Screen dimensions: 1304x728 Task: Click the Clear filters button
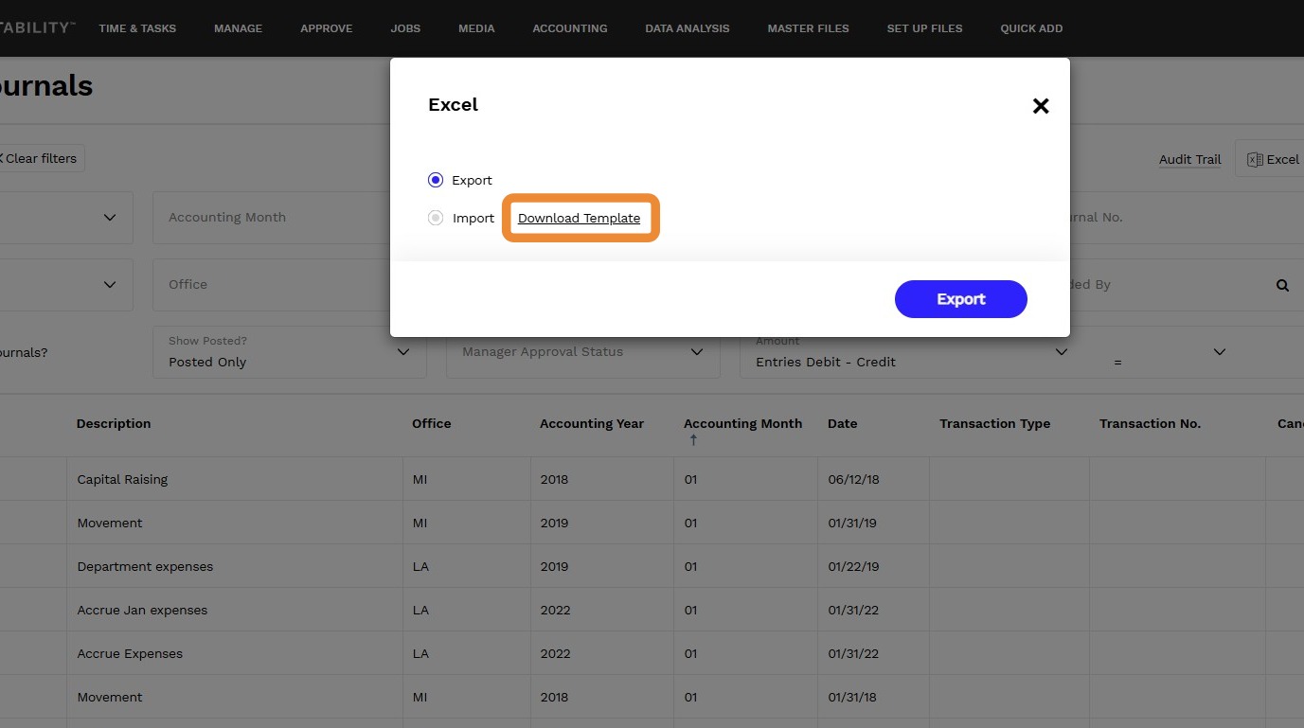[x=39, y=158]
